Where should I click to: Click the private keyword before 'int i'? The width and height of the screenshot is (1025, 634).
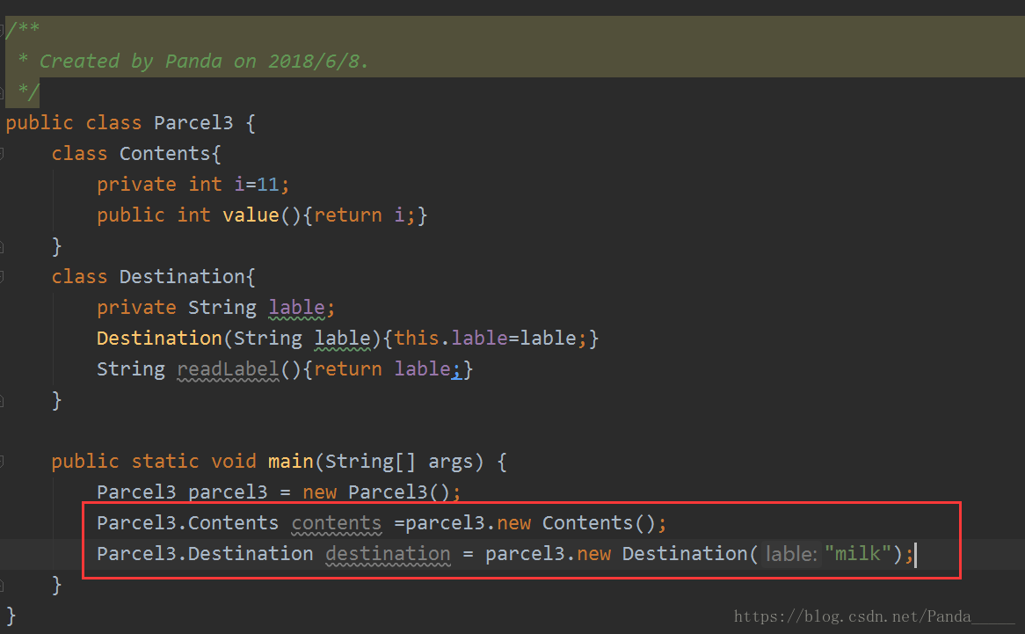pos(136,185)
